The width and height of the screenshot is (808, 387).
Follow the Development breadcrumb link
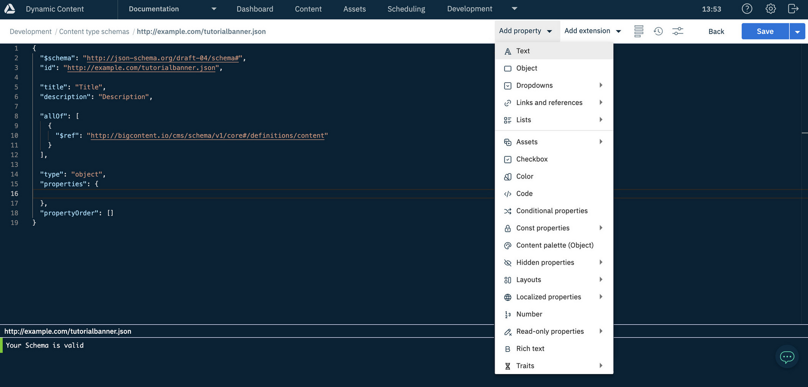pyautogui.click(x=31, y=31)
